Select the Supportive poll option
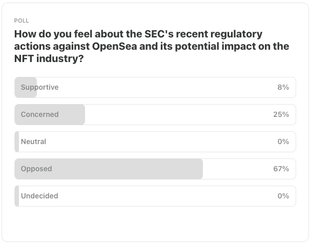Screen dimensions: 310x243 click(x=155, y=87)
